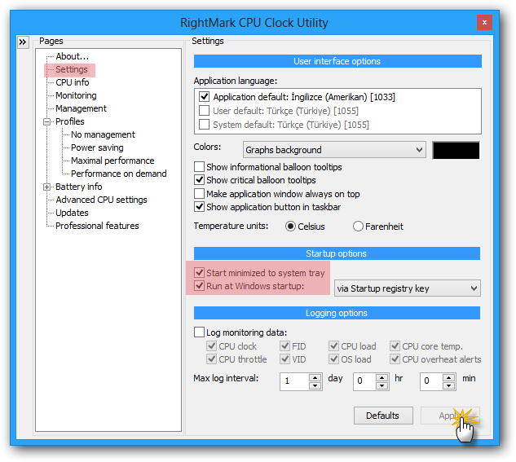Go to the Monitoring page
The width and height of the screenshot is (516, 462).
tap(76, 95)
